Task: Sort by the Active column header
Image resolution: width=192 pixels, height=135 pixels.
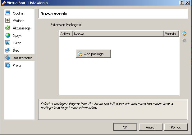Action: point(66,34)
